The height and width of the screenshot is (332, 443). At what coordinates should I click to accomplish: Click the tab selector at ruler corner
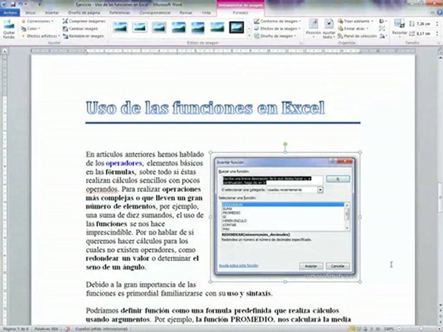tap(5, 51)
